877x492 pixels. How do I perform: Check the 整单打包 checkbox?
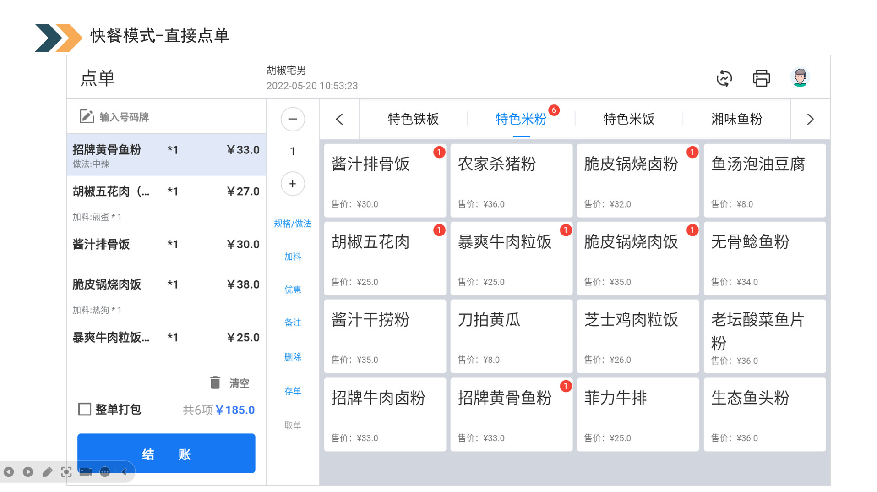point(85,409)
